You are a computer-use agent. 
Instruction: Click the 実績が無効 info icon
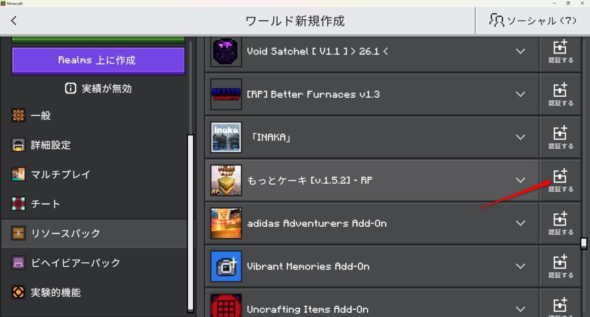71,88
